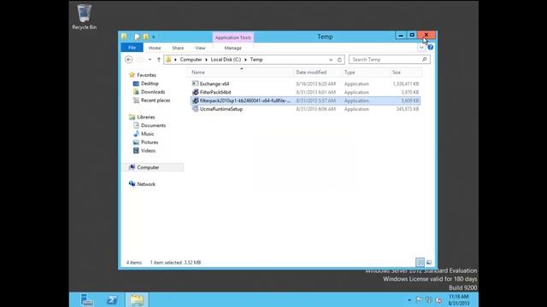The image size is (547, 307).
Task: Open Recent places in navigation pane
Action: (x=156, y=101)
